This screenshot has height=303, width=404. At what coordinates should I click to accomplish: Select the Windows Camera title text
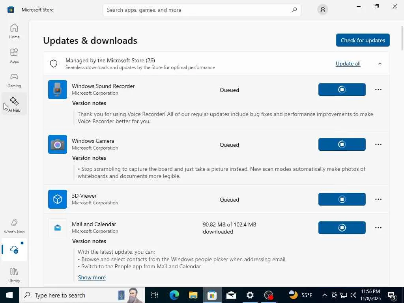(x=93, y=141)
